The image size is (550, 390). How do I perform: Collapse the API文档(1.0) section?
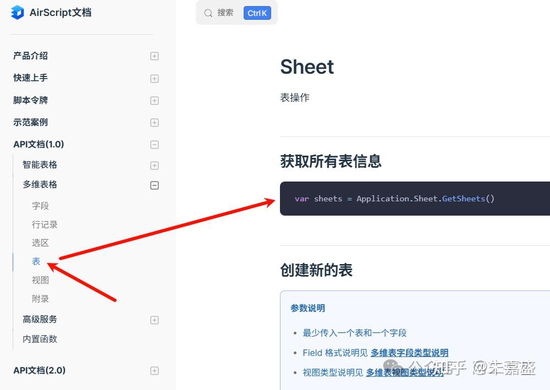[155, 145]
